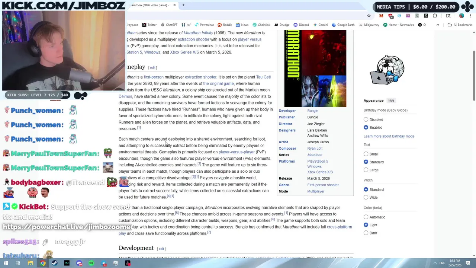Open the ENG language indicator
The width and height of the screenshot is (476, 268).
point(442,263)
